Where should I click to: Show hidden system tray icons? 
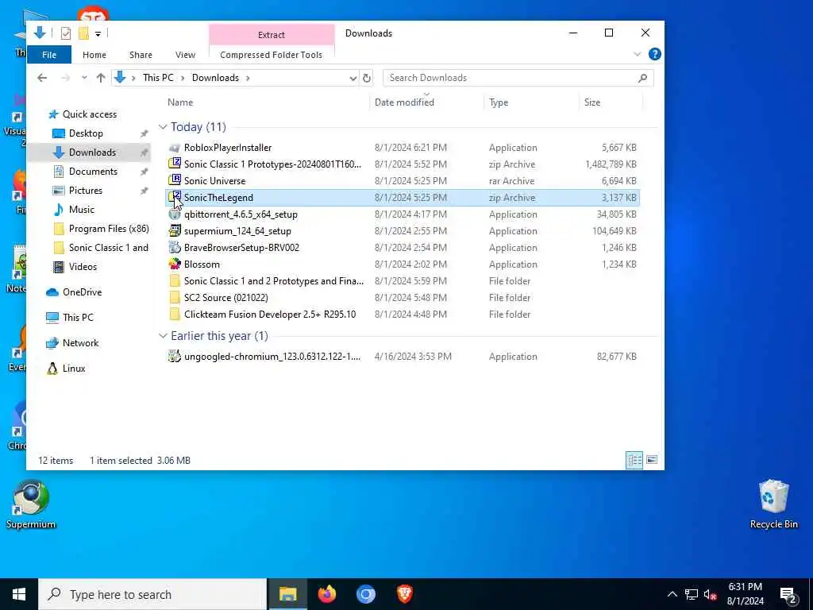[672, 594]
